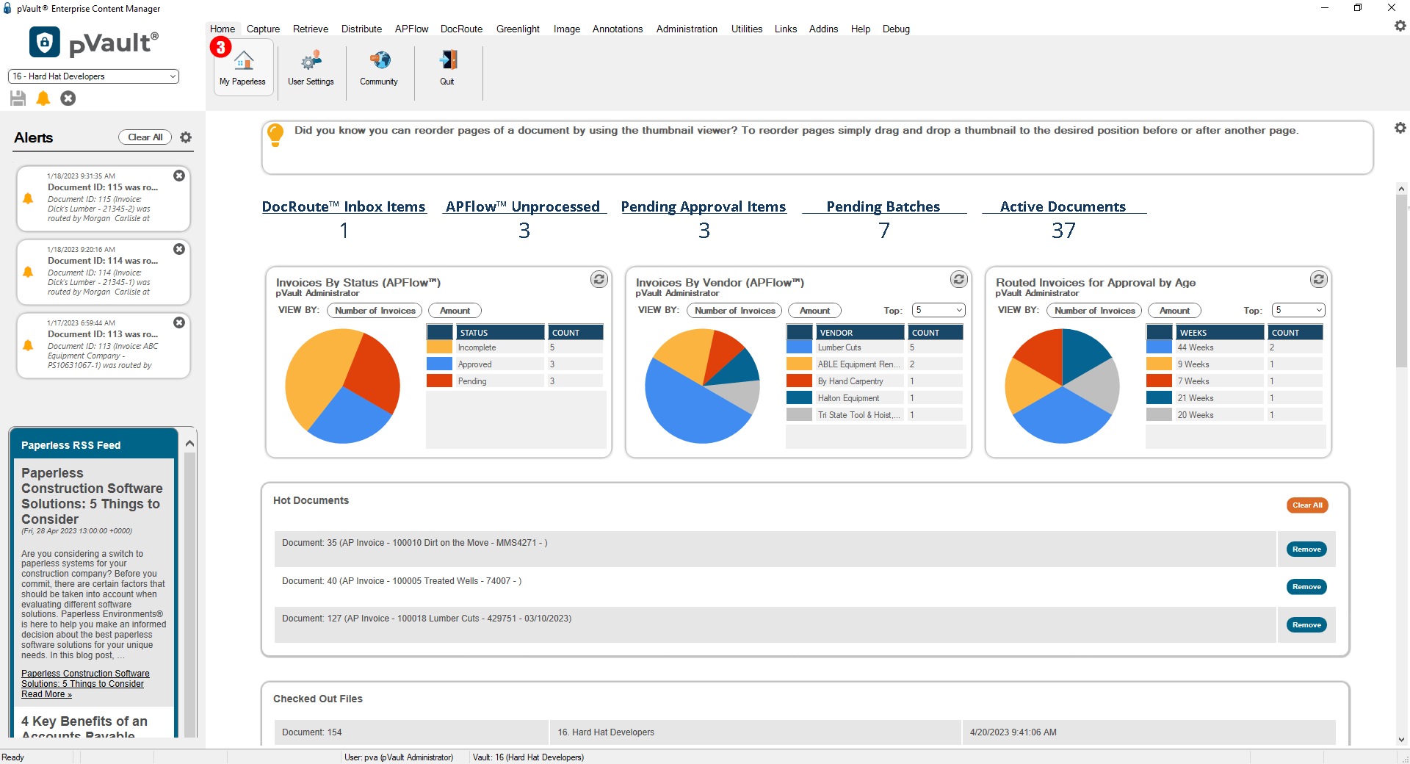Refresh Invoices By Status chart

(599, 279)
